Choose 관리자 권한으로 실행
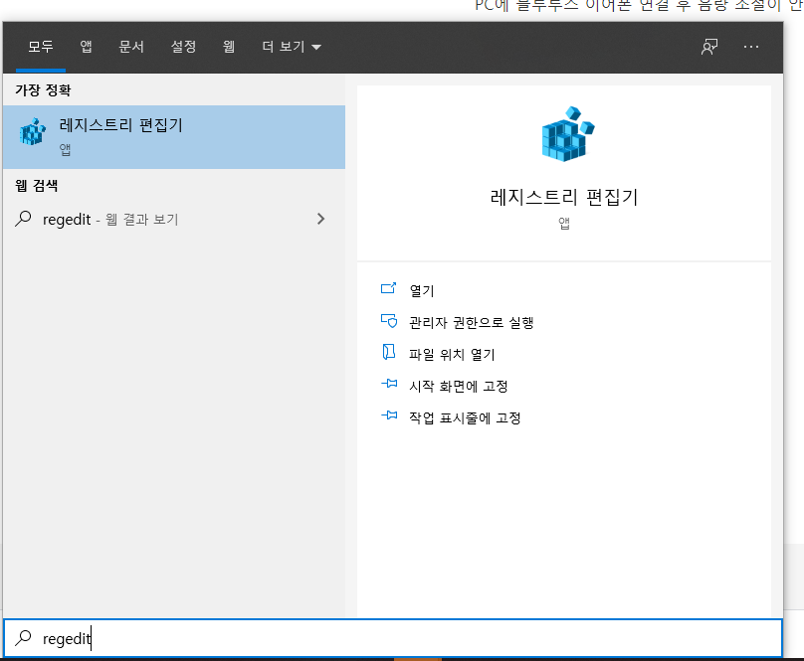 click(x=472, y=322)
